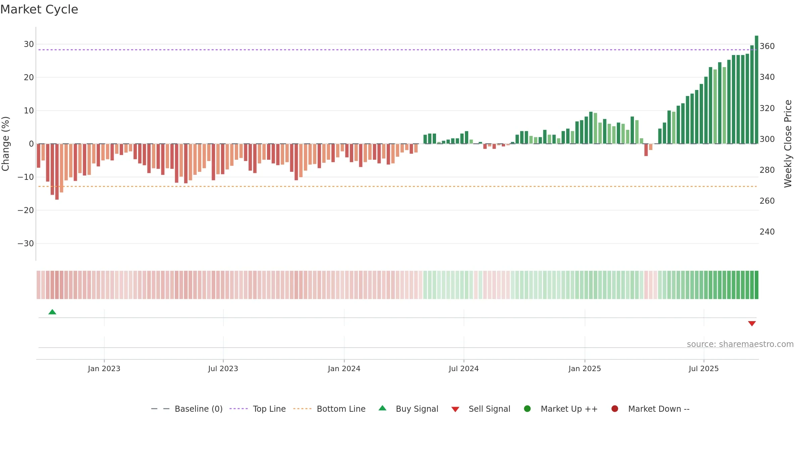Toggle the Bottom Line legend entry
The width and height of the screenshot is (805, 453).
pos(329,409)
